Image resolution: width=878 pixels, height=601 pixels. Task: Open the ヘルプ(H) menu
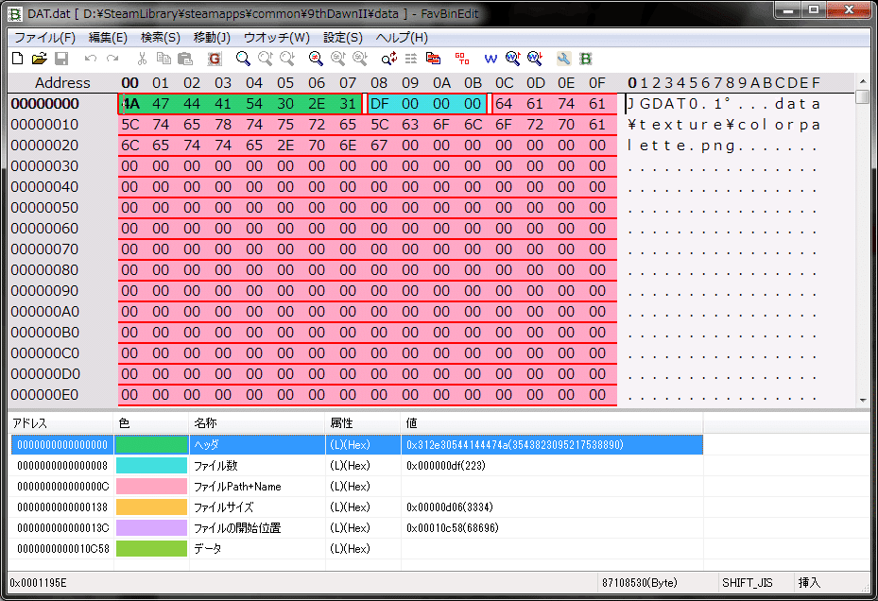click(402, 38)
